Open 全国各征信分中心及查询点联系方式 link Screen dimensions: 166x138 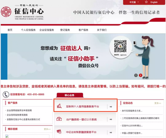[x=23, y=119]
